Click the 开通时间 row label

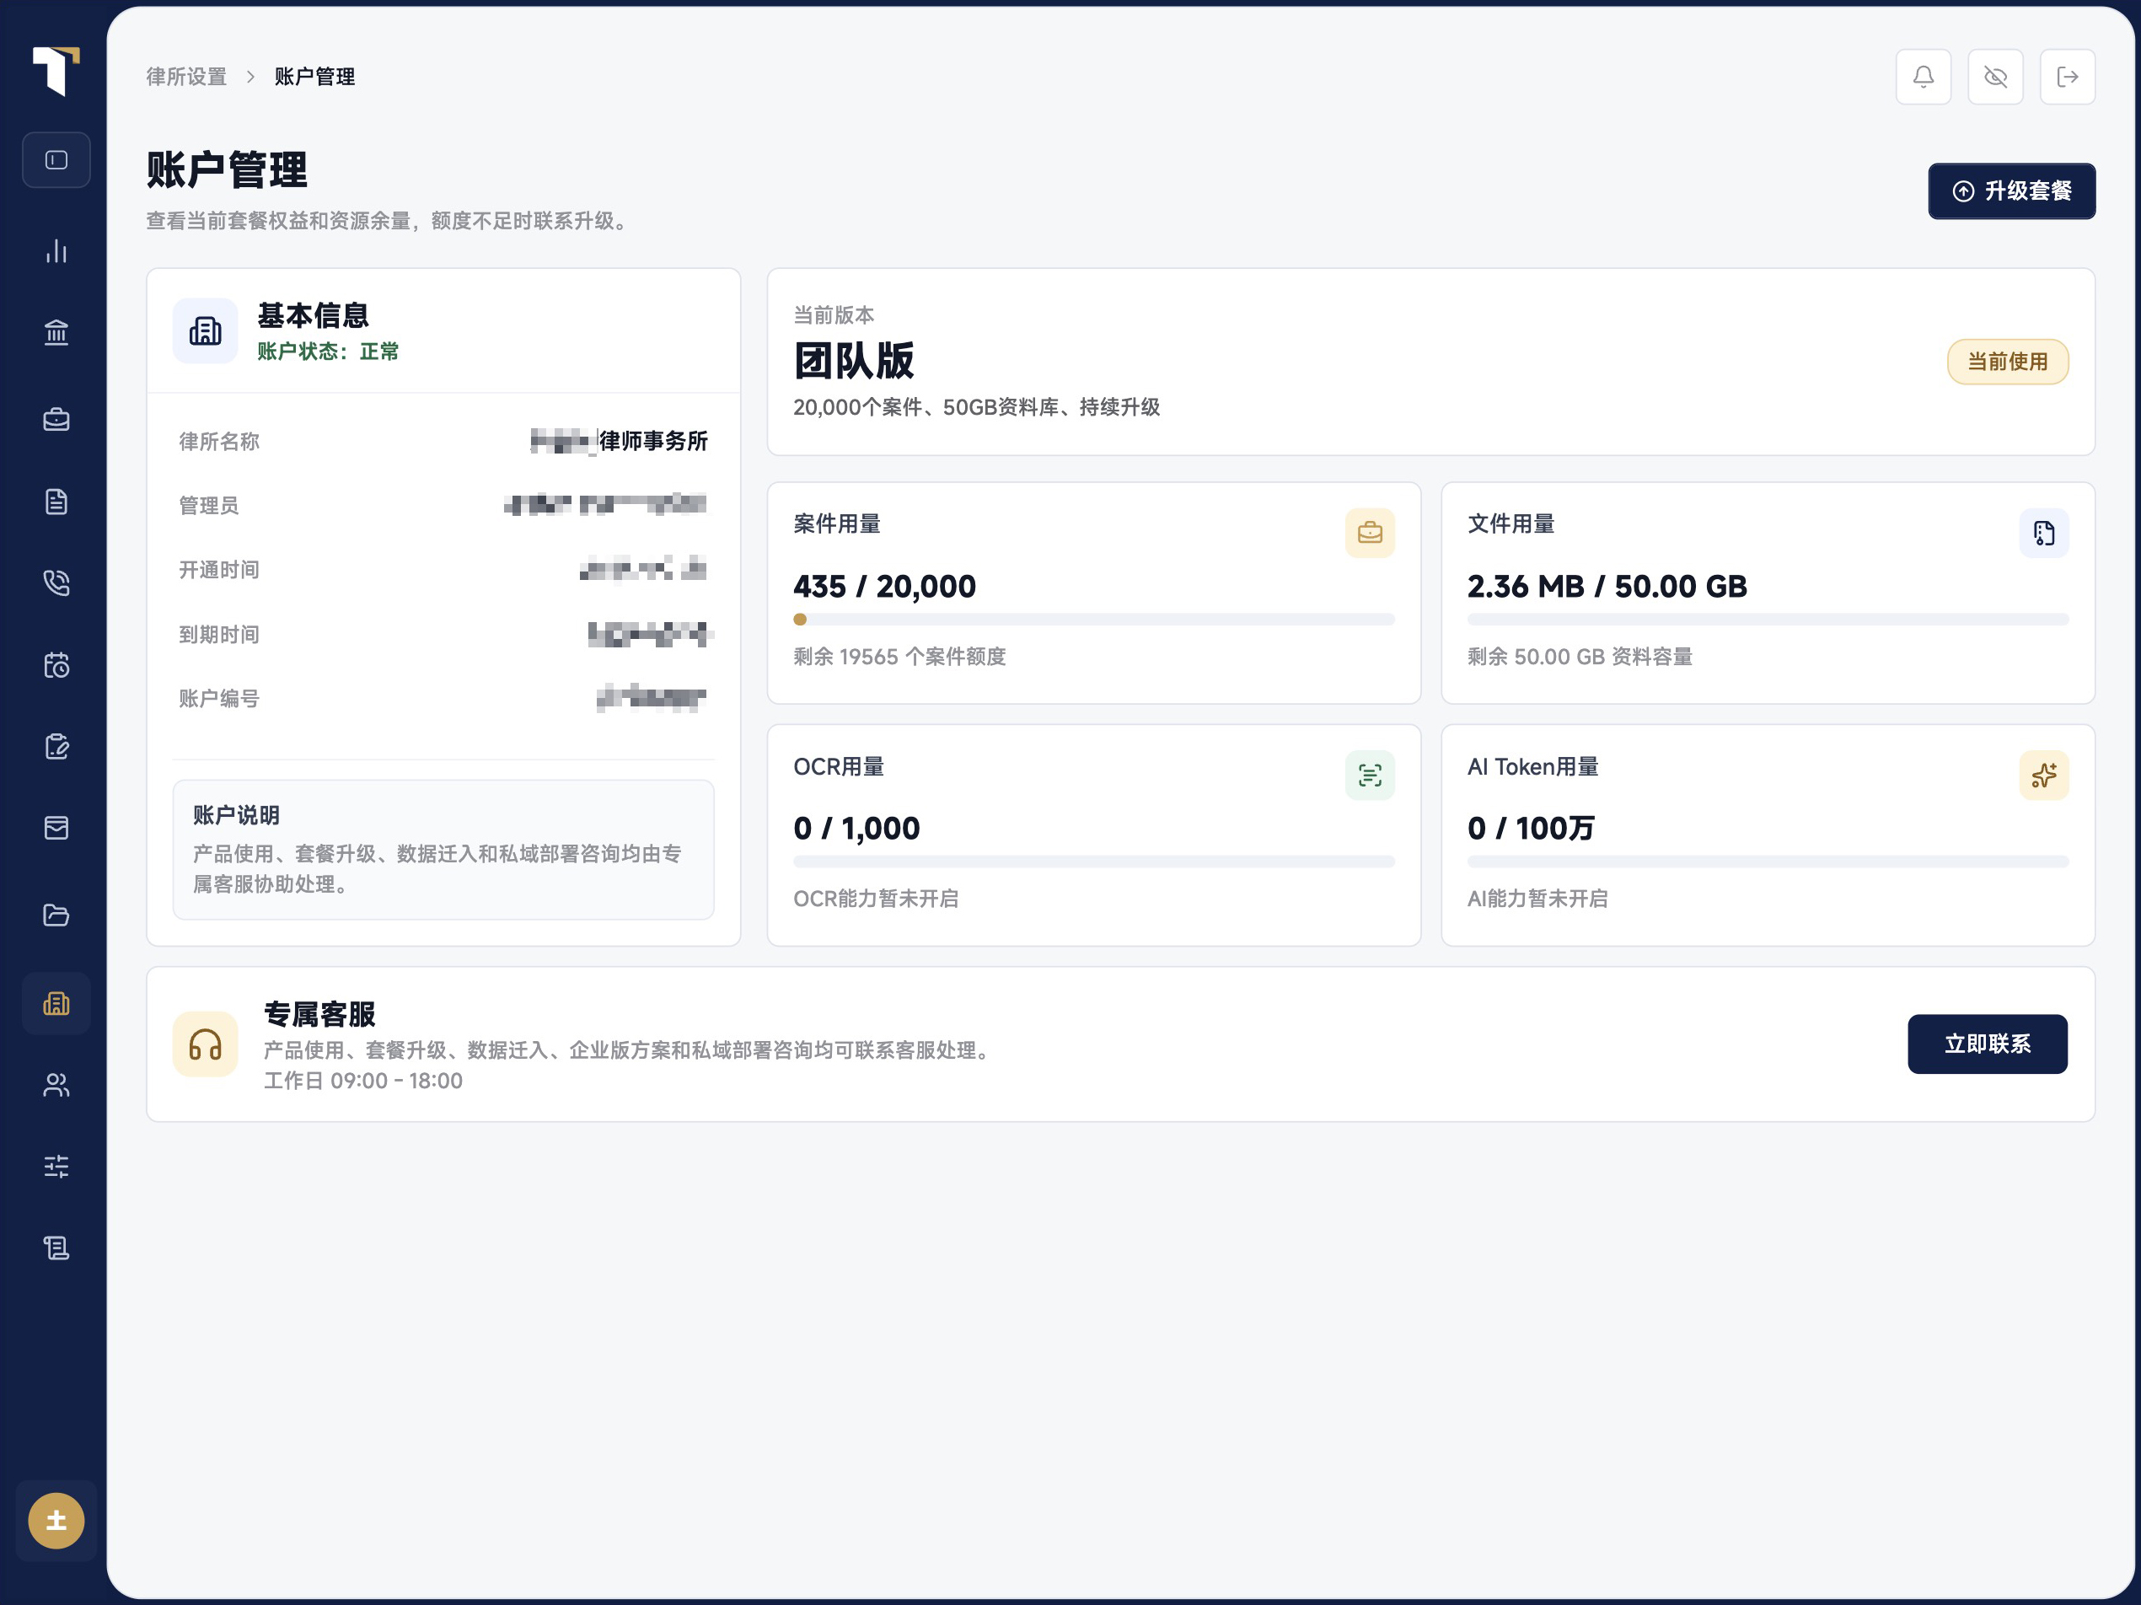pos(219,570)
